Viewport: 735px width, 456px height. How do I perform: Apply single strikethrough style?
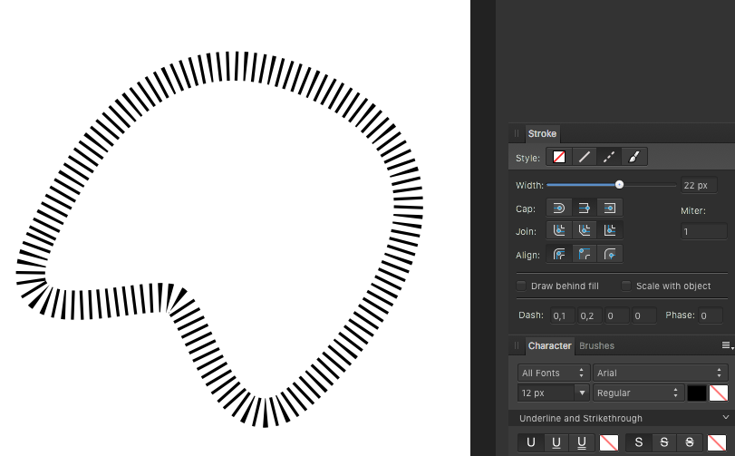pyautogui.click(x=663, y=442)
